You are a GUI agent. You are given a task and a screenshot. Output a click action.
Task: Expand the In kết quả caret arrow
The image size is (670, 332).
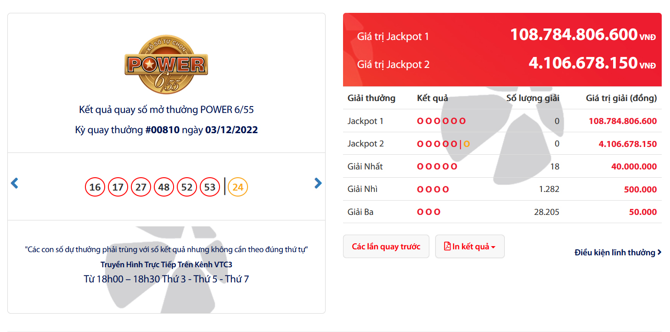tap(493, 248)
